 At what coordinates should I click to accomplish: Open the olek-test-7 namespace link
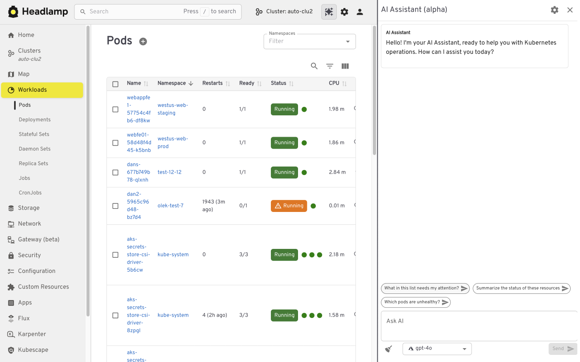tap(170, 205)
